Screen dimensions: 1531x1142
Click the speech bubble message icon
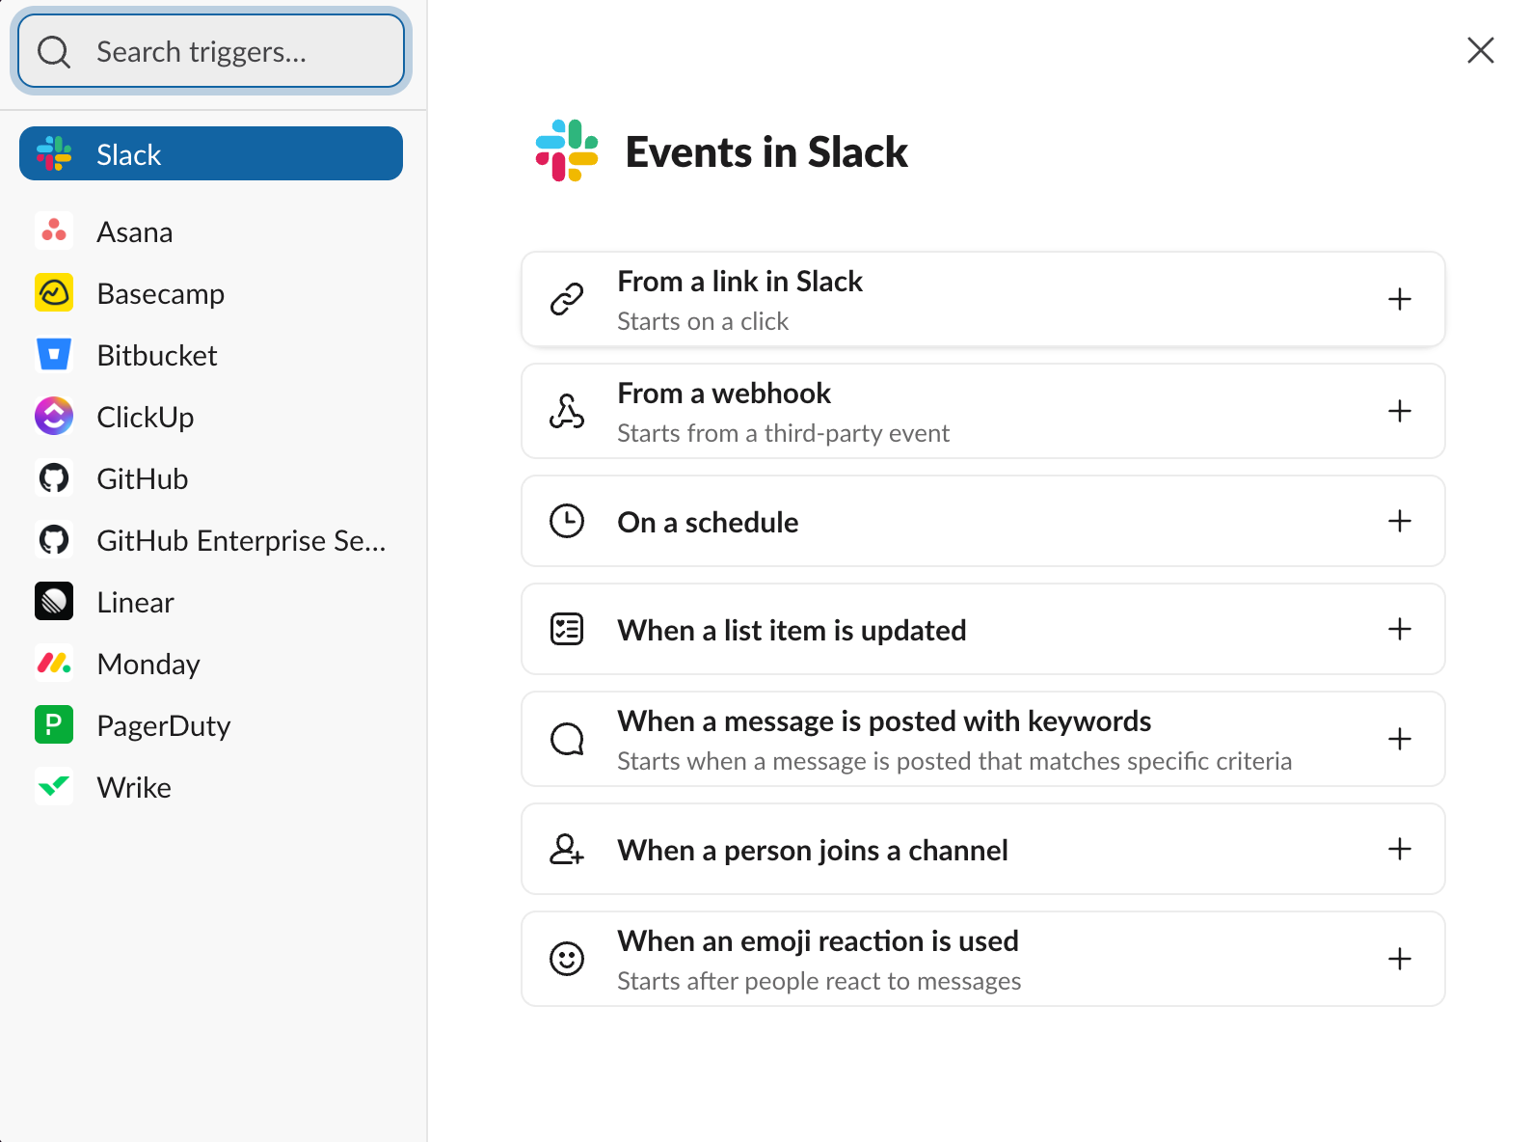[x=567, y=739]
